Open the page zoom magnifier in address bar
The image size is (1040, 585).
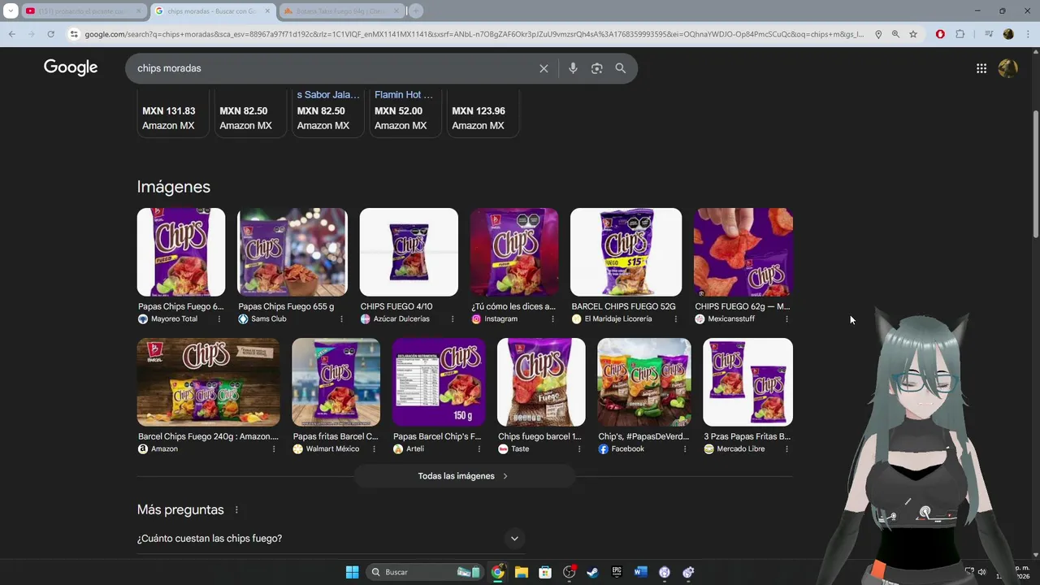click(895, 34)
